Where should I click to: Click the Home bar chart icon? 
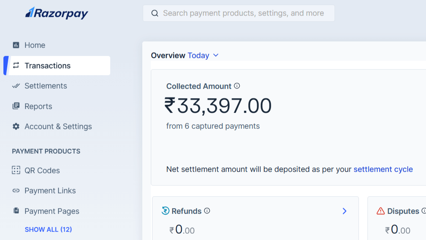tap(16, 45)
